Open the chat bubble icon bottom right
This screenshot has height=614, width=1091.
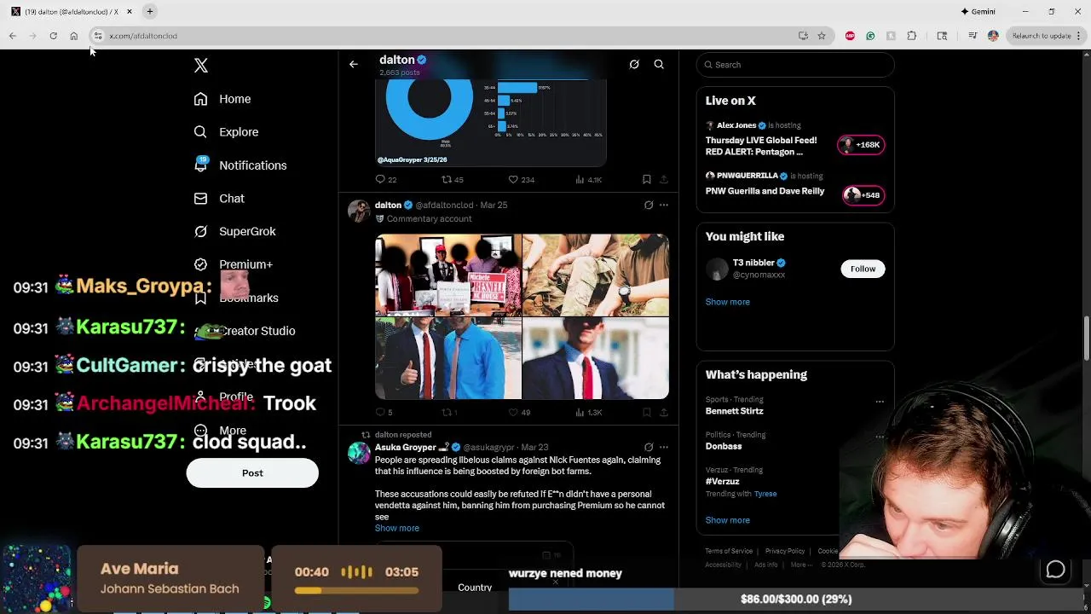coord(1055,570)
